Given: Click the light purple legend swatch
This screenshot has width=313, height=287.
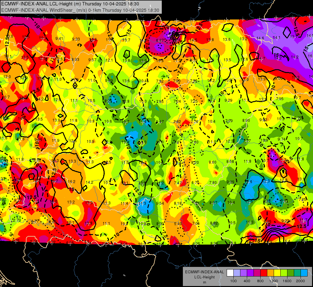Looking at the screenshot, I should (x=244, y=273).
